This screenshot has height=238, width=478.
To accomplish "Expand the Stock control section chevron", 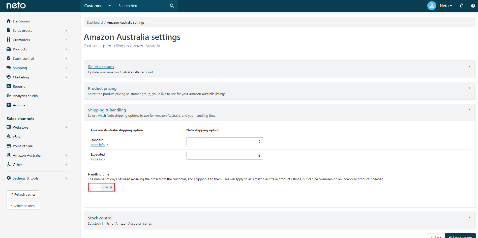I will 469,218.
